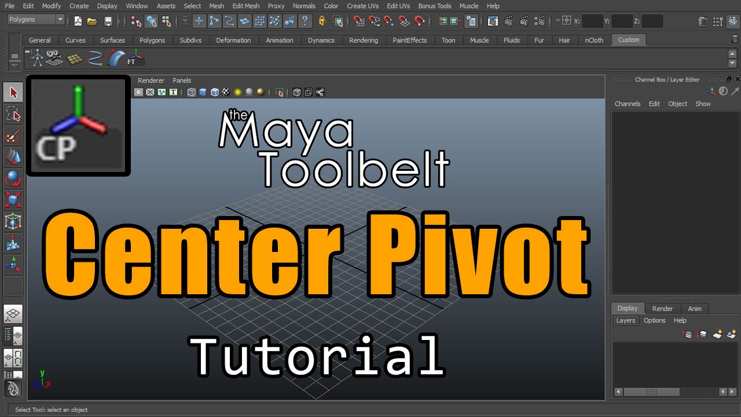The image size is (741, 417).
Task: Open the Layers menu in Layer Editor
Action: 625,320
